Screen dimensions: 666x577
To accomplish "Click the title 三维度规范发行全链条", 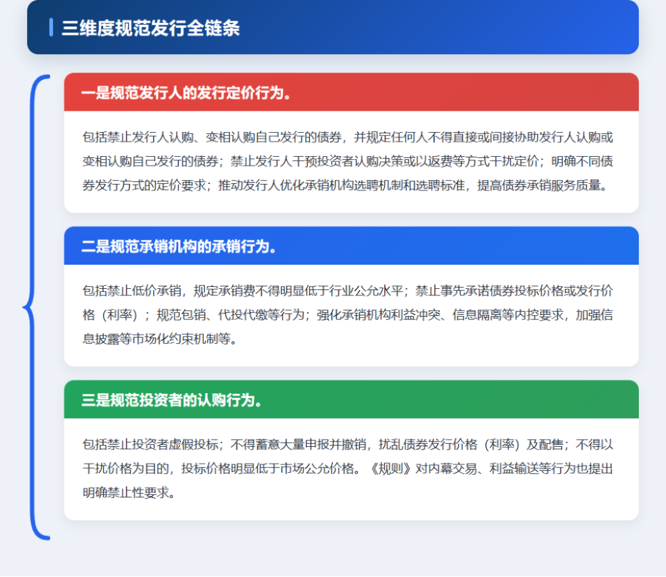I will [x=150, y=28].
